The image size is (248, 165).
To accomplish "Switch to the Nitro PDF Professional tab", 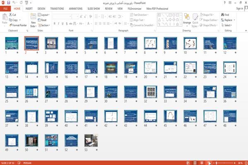I will 157,9.
